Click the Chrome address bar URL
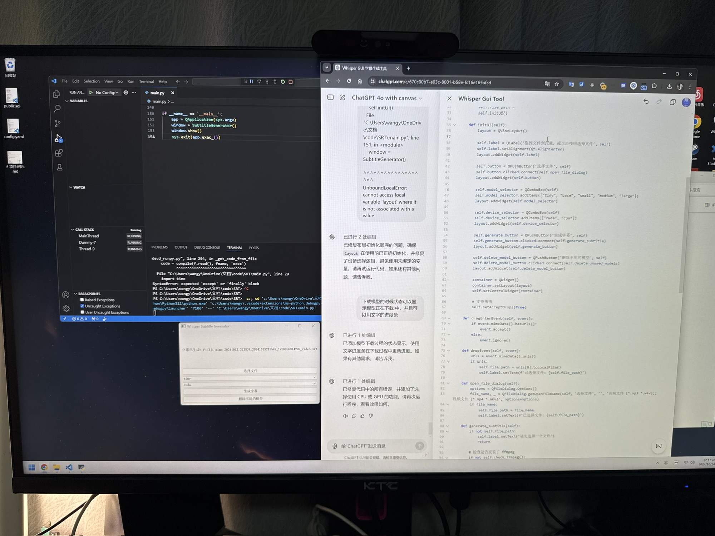Viewport: 715px width, 536px height. click(x=435, y=82)
